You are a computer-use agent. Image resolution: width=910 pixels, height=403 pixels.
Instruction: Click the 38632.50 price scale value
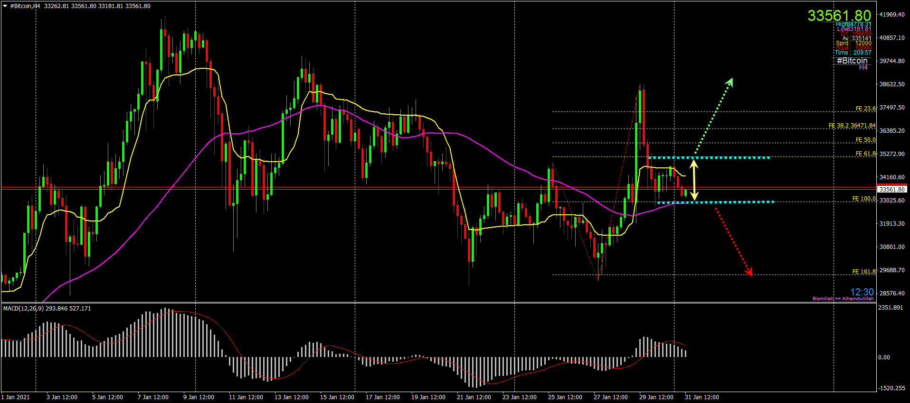pos(892,84)
